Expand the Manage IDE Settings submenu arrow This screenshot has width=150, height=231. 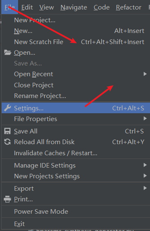[145, 165]
